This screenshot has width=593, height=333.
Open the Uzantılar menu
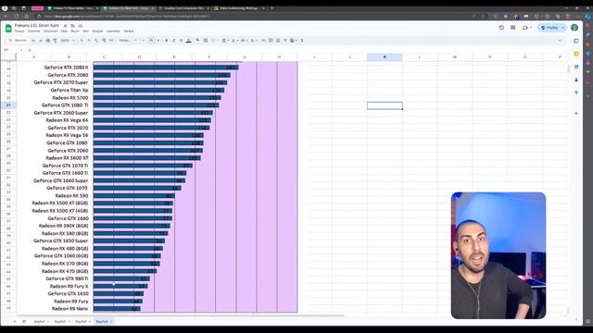pos(113,31)
